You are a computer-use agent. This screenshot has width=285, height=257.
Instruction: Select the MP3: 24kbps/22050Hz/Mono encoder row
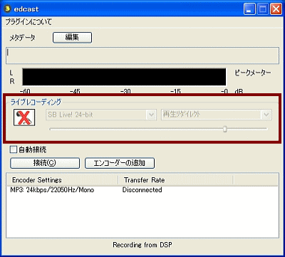click(52, 190)
